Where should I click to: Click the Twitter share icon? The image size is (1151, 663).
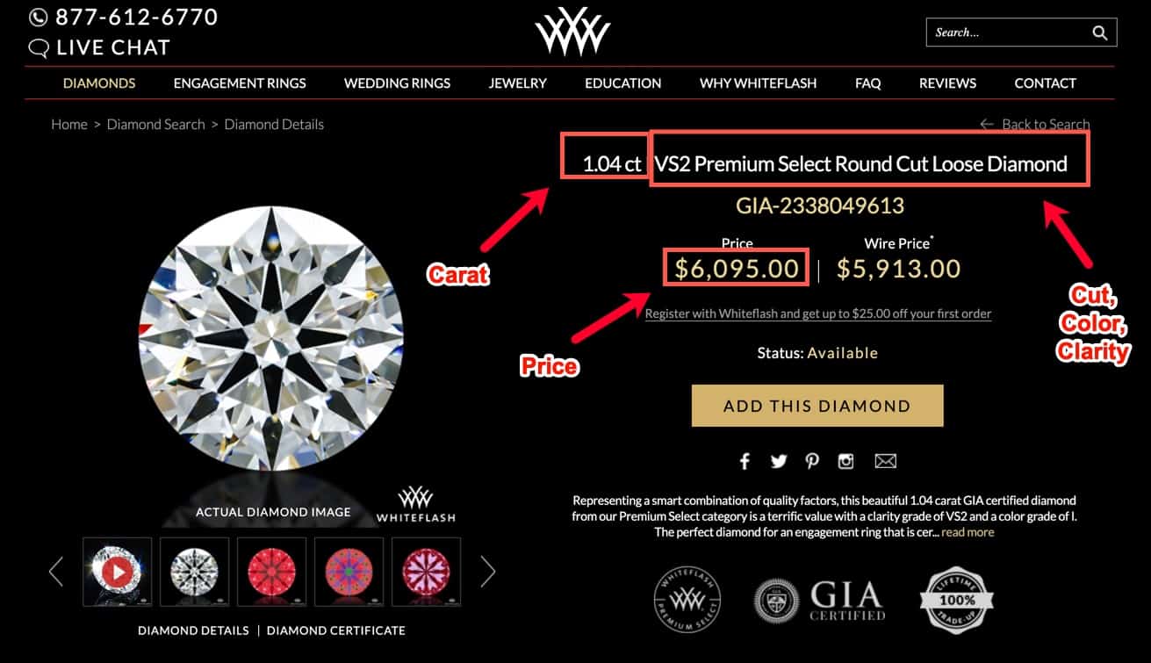(x=778, y=460)
